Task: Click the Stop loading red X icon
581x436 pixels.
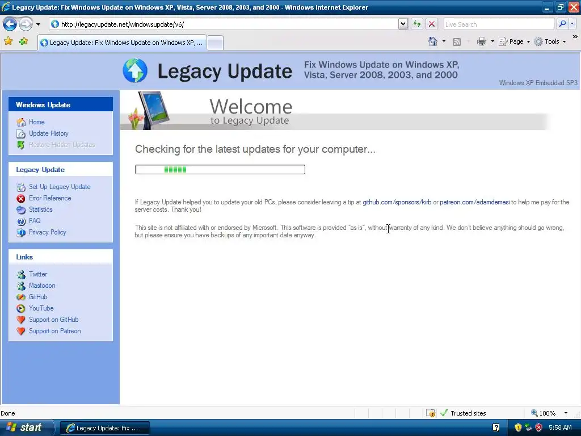Action: click(432, 24)
